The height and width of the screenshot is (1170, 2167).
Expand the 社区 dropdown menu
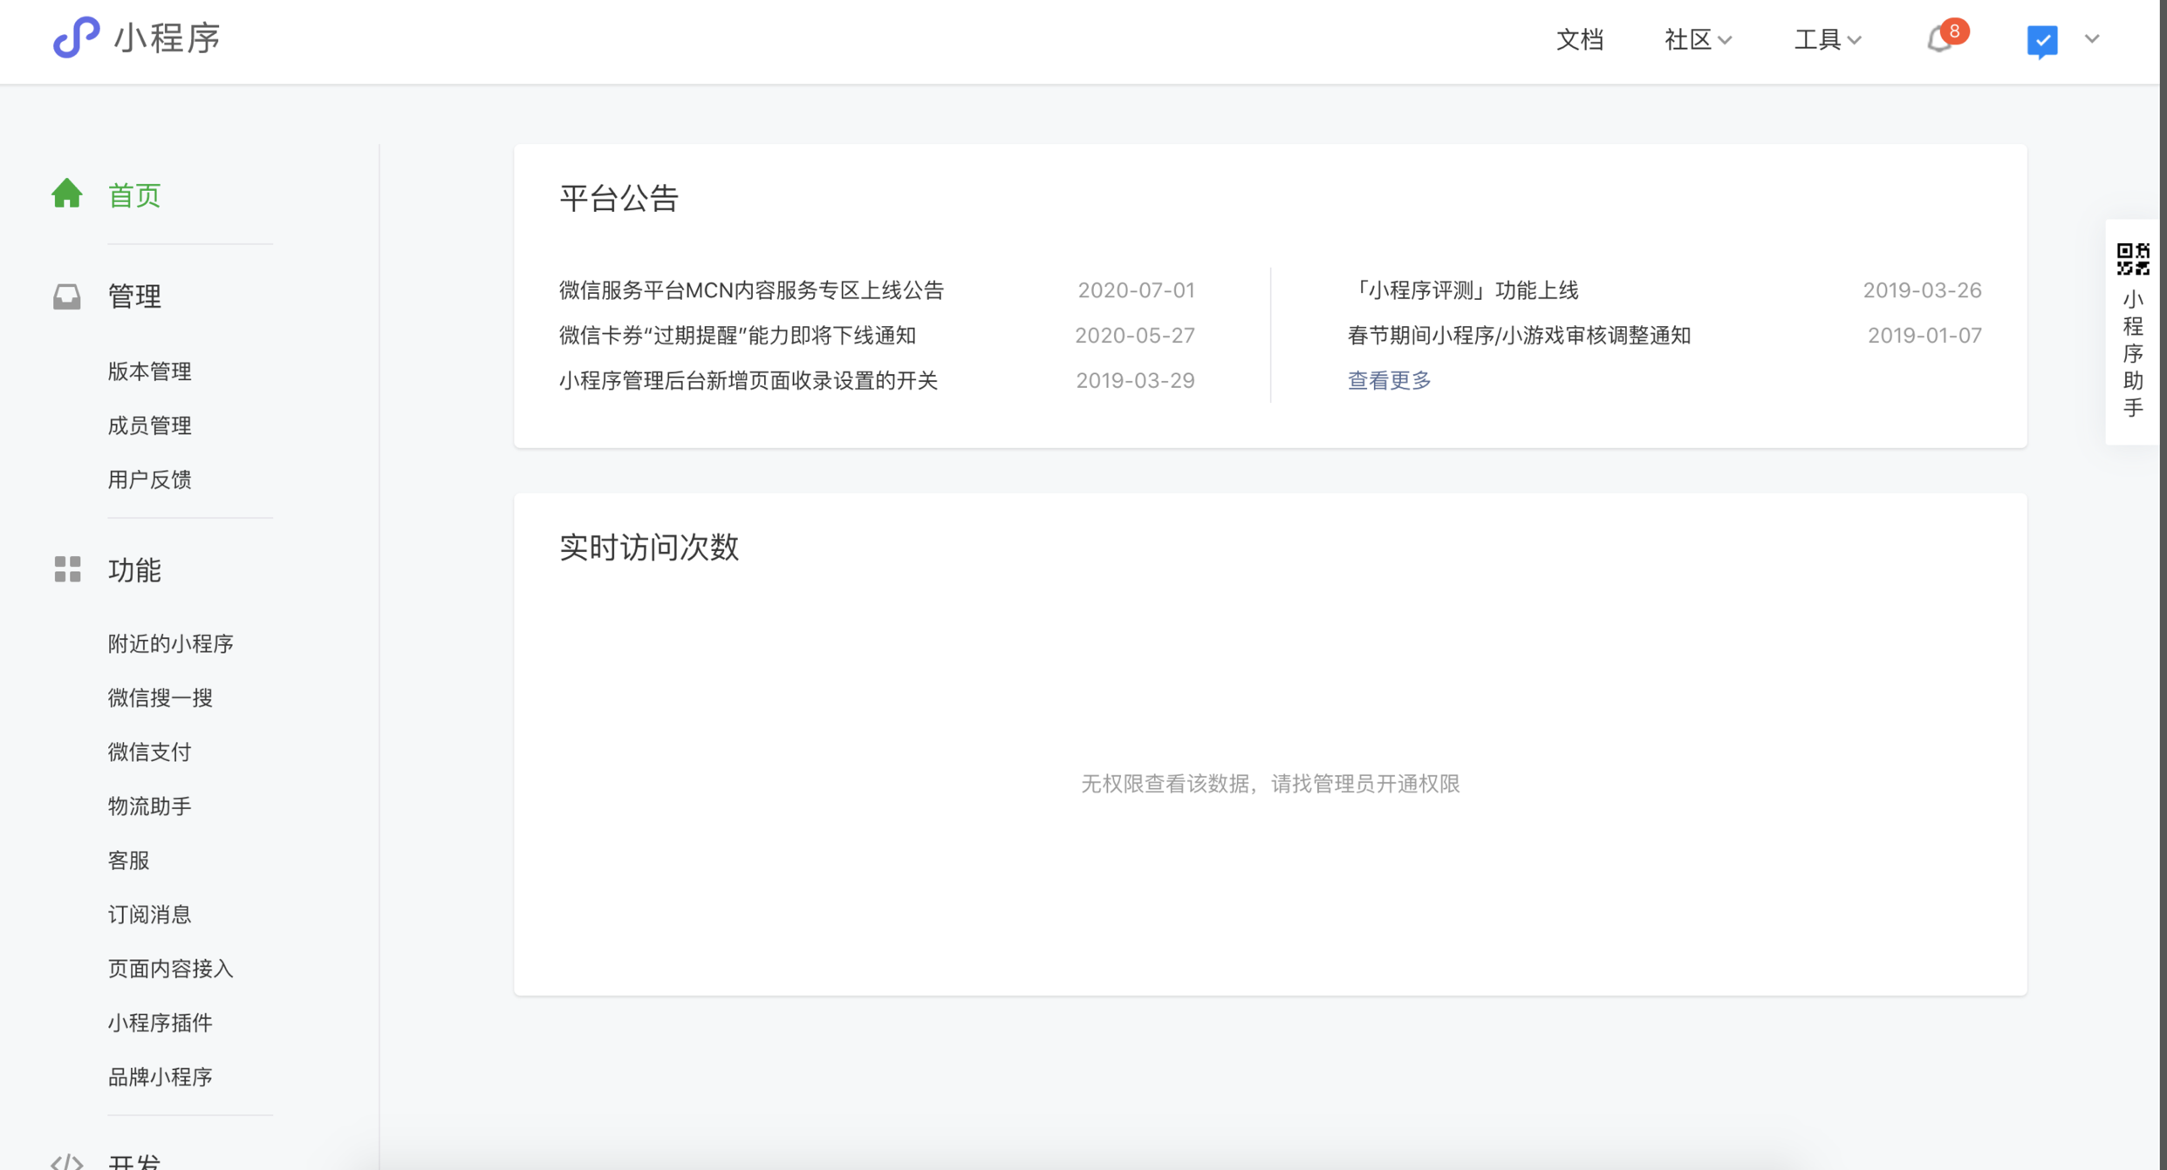[x=1697, y=39]
